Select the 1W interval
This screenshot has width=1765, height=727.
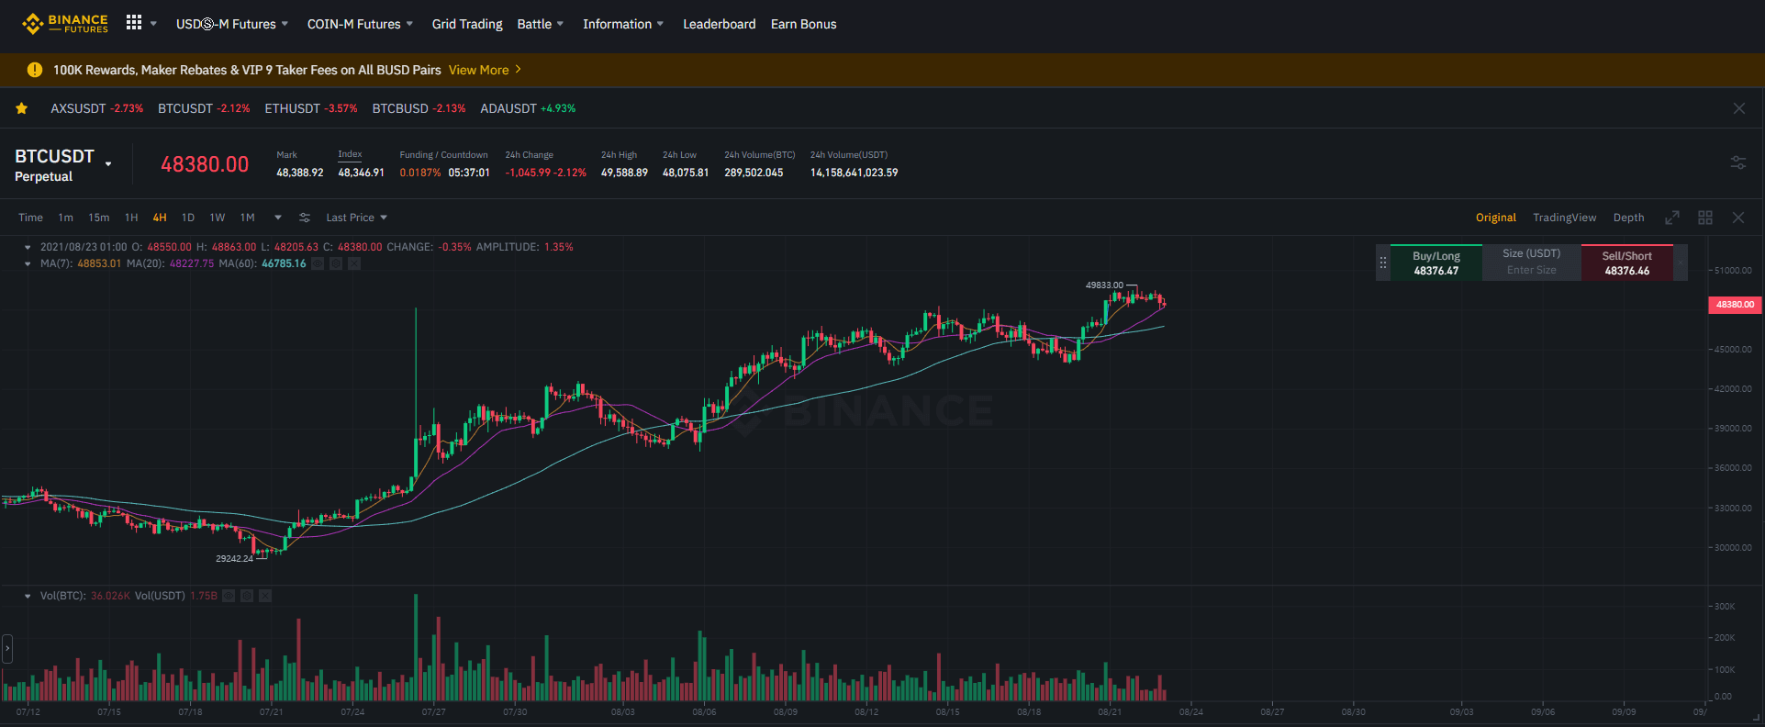pos(218,218)
